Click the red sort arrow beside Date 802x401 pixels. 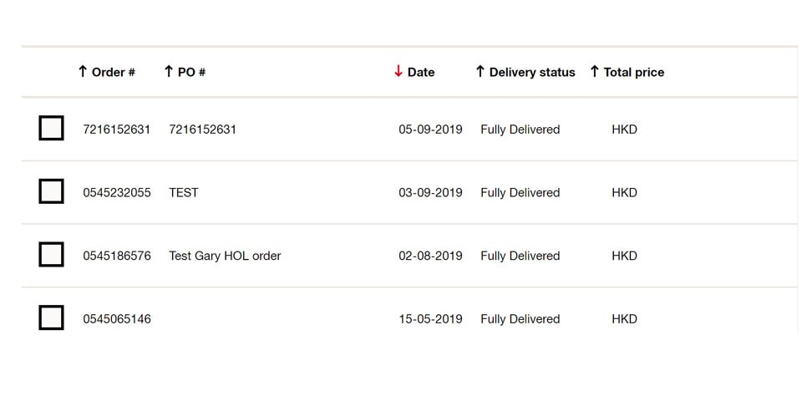click(398, 71)
